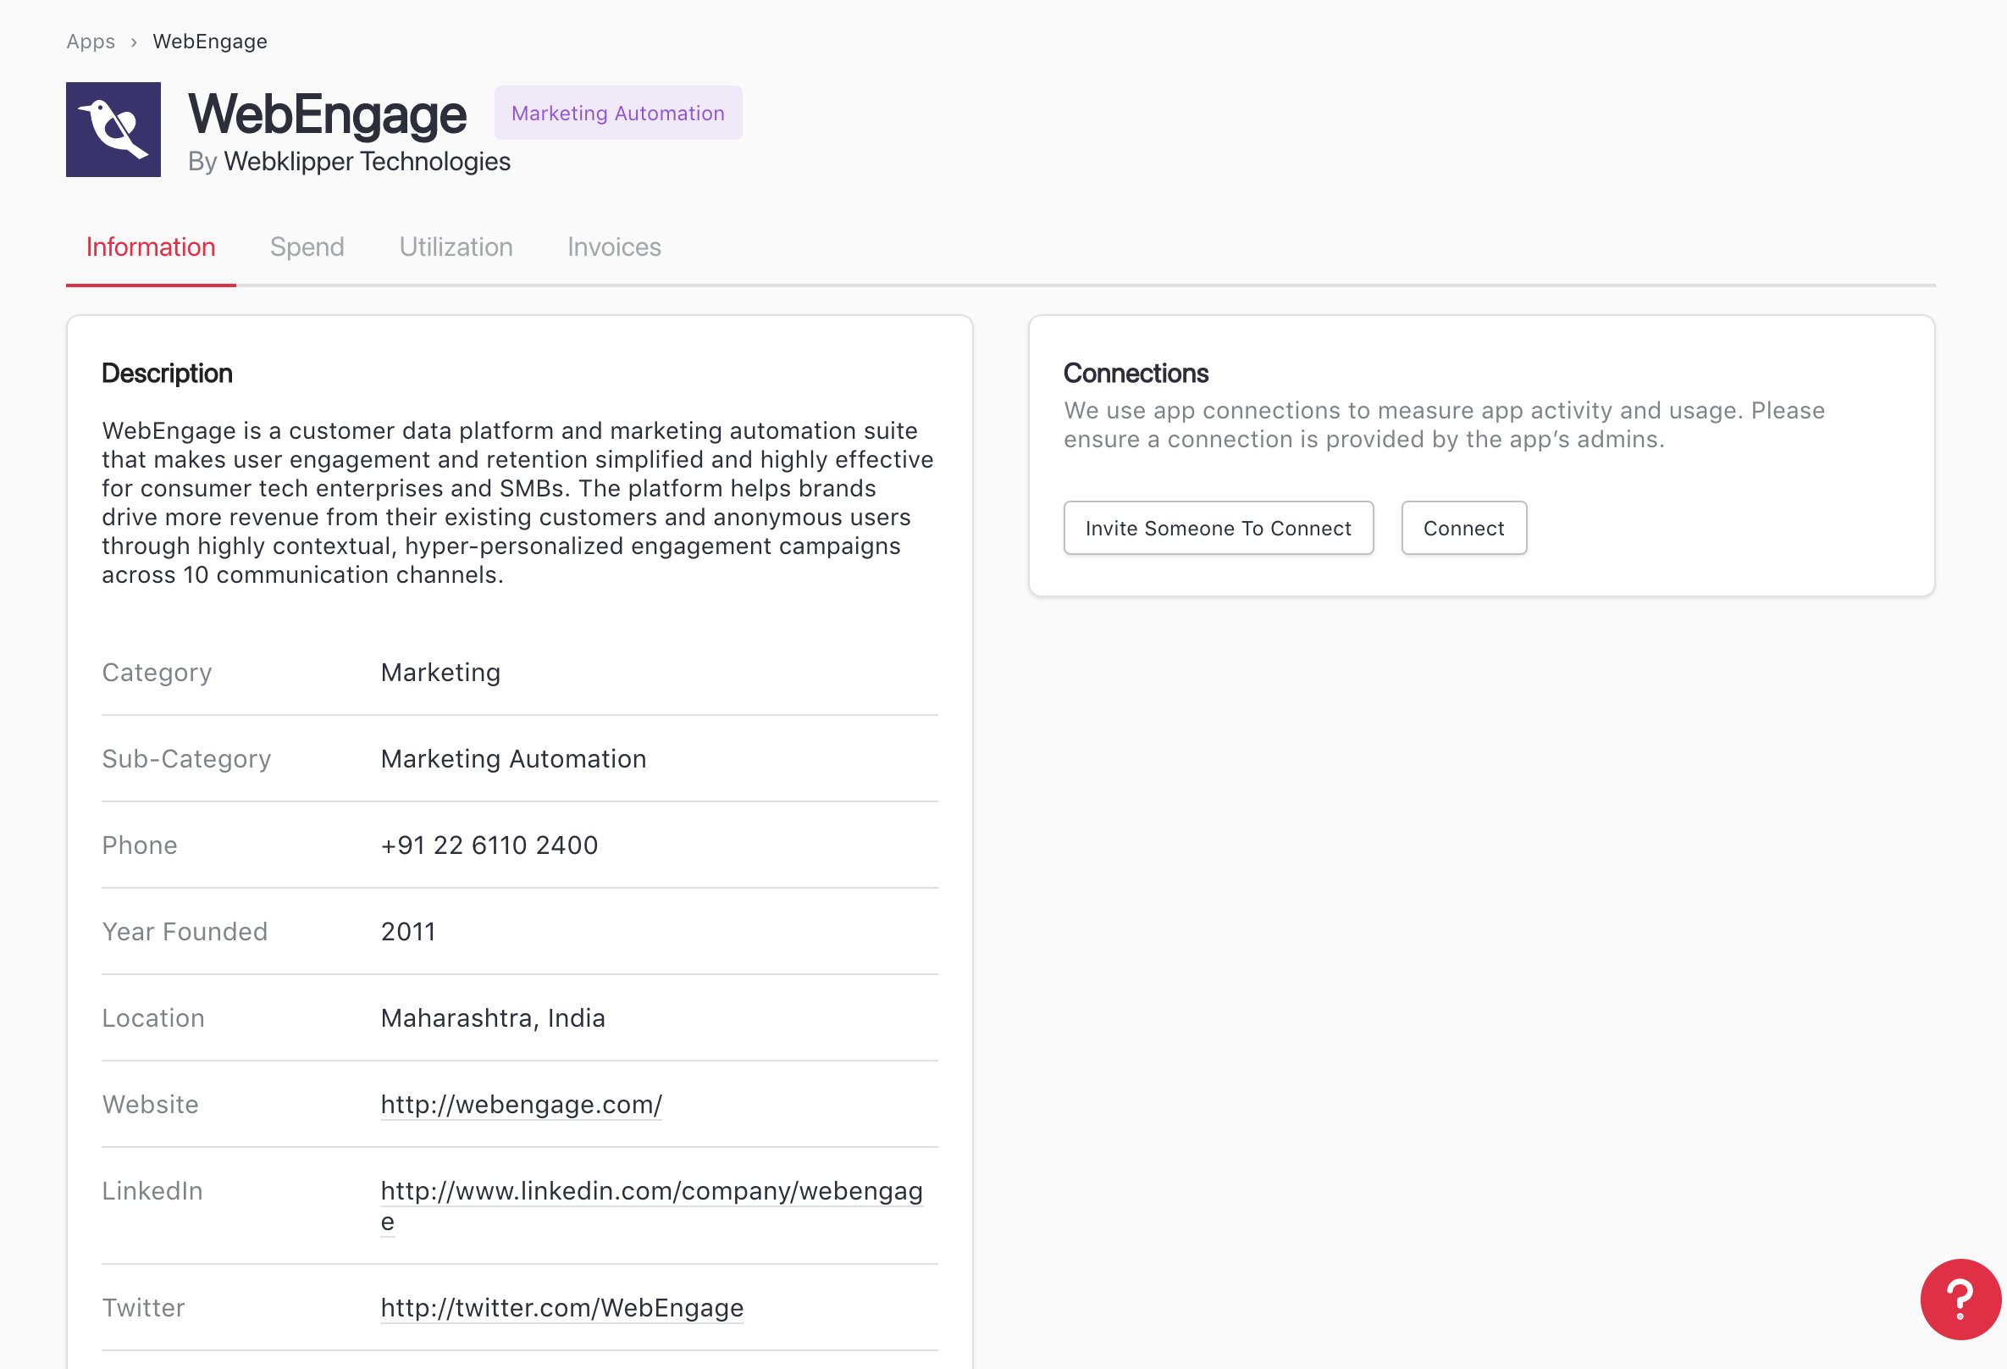Open the webengage.com website link
2007x1369 pixels.
[521, 1104]
